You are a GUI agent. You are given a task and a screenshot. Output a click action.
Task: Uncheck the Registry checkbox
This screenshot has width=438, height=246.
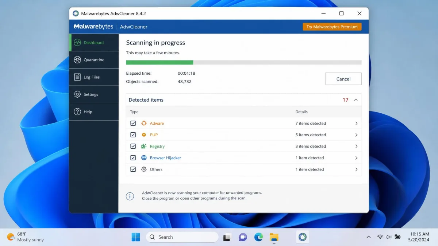[x=133, y=146]
